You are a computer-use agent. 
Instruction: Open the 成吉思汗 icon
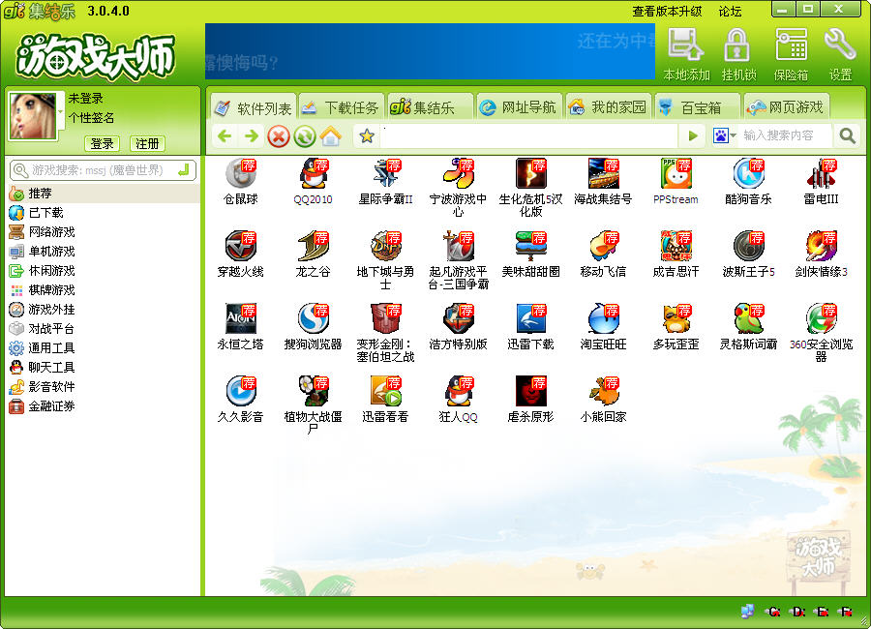(676, 246)
